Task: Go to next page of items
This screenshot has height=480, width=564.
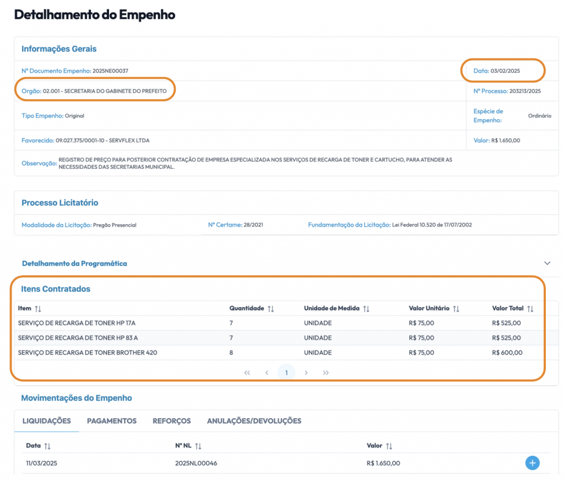Action: coord(306,373)
